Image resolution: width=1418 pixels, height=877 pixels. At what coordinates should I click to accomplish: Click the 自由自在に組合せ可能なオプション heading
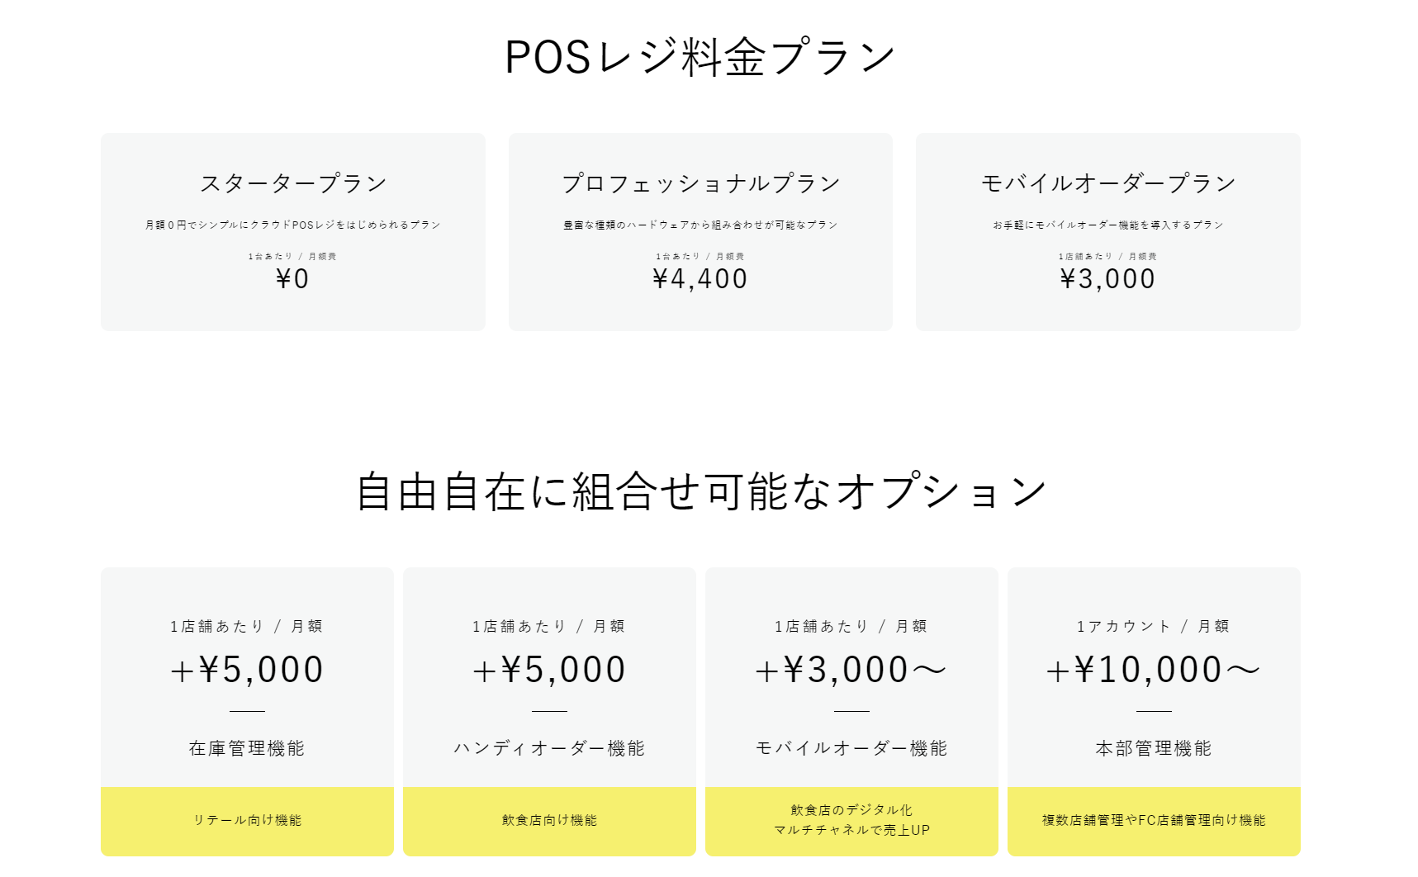700,492
